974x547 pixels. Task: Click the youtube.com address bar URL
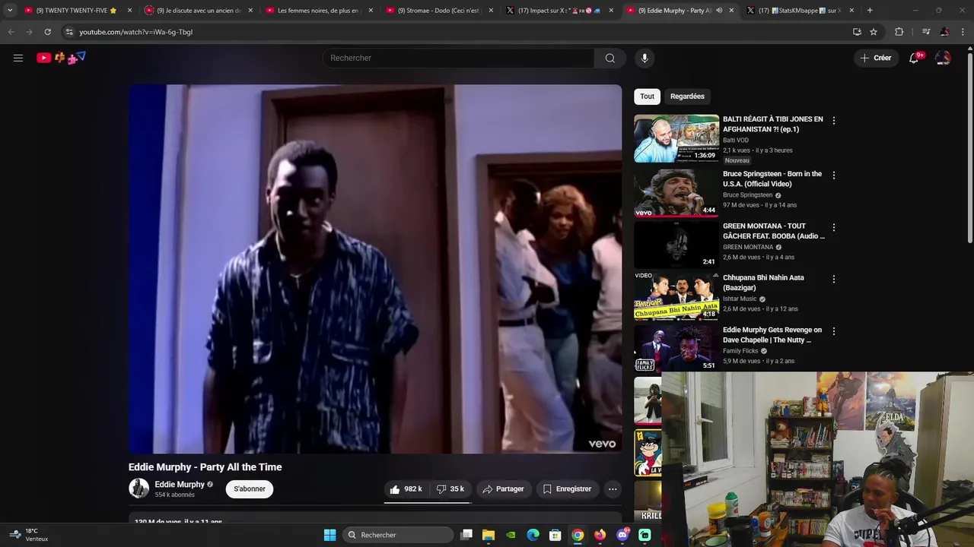pyautogui.click(x=135, y=32)
